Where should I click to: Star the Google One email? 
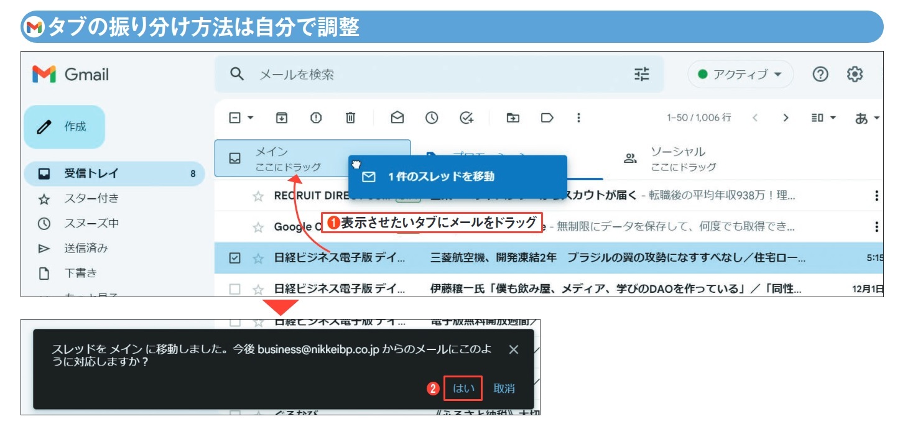point(258,227)
